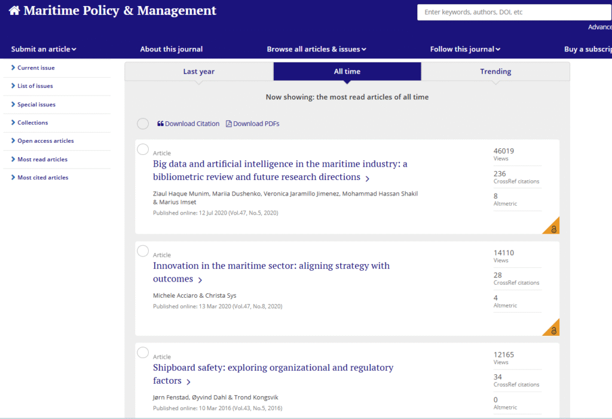Viewport: 612px width, 419px height.
Task: Click the 34 CrossRef citations count
Action: [498, 377]
